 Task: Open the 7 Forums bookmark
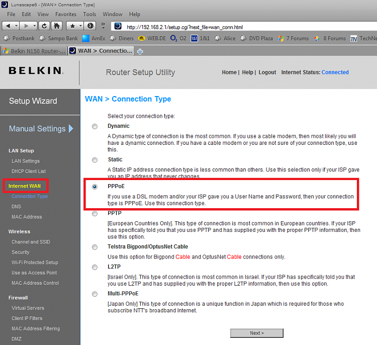tap(293, 38)
